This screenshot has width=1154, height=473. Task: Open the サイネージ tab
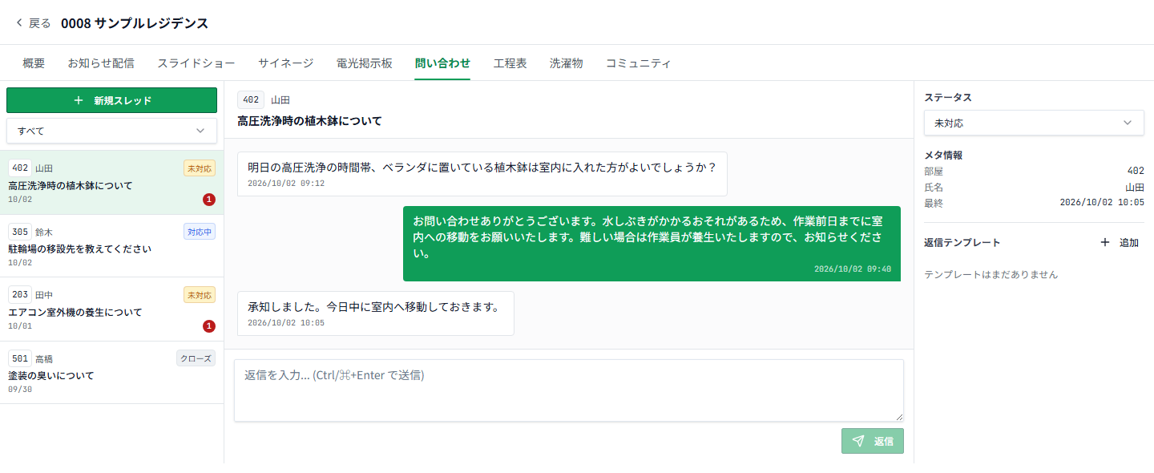(286, 63)
